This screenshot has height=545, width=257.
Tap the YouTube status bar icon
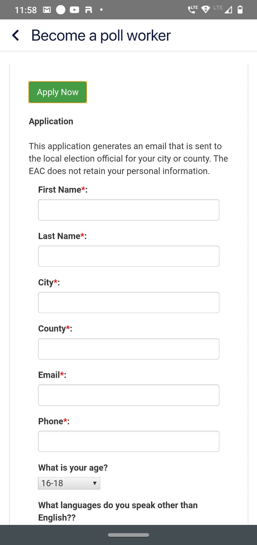74,10
